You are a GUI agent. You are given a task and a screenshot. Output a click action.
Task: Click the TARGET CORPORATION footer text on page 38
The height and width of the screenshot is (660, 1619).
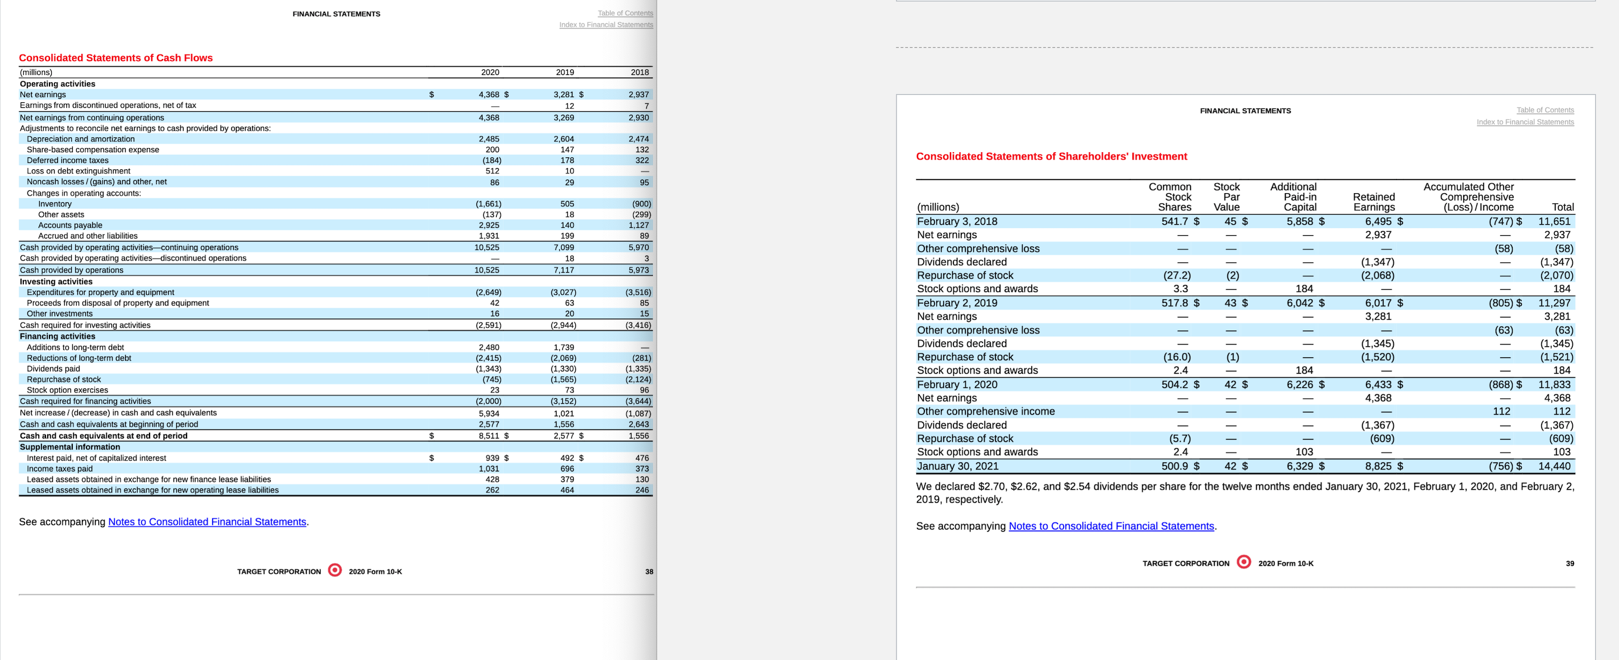(x=279, y=571)
